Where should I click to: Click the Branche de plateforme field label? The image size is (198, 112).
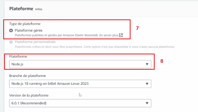[x=28, y=76]
